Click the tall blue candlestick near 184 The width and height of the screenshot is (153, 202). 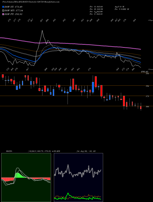[93, 87]
